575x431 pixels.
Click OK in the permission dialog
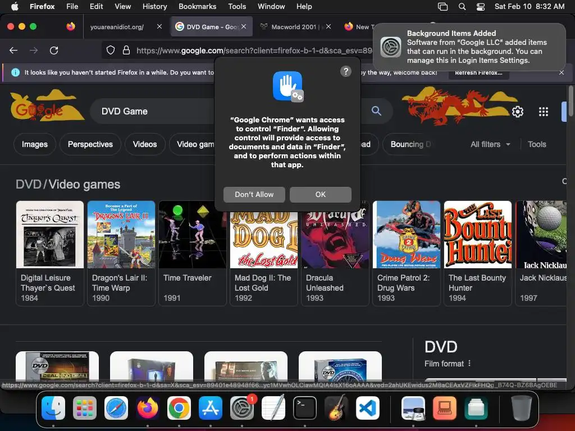coord(321,194)
